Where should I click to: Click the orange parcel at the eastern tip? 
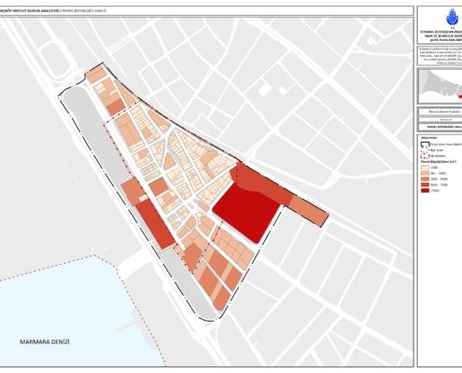[x=309, y=212]
